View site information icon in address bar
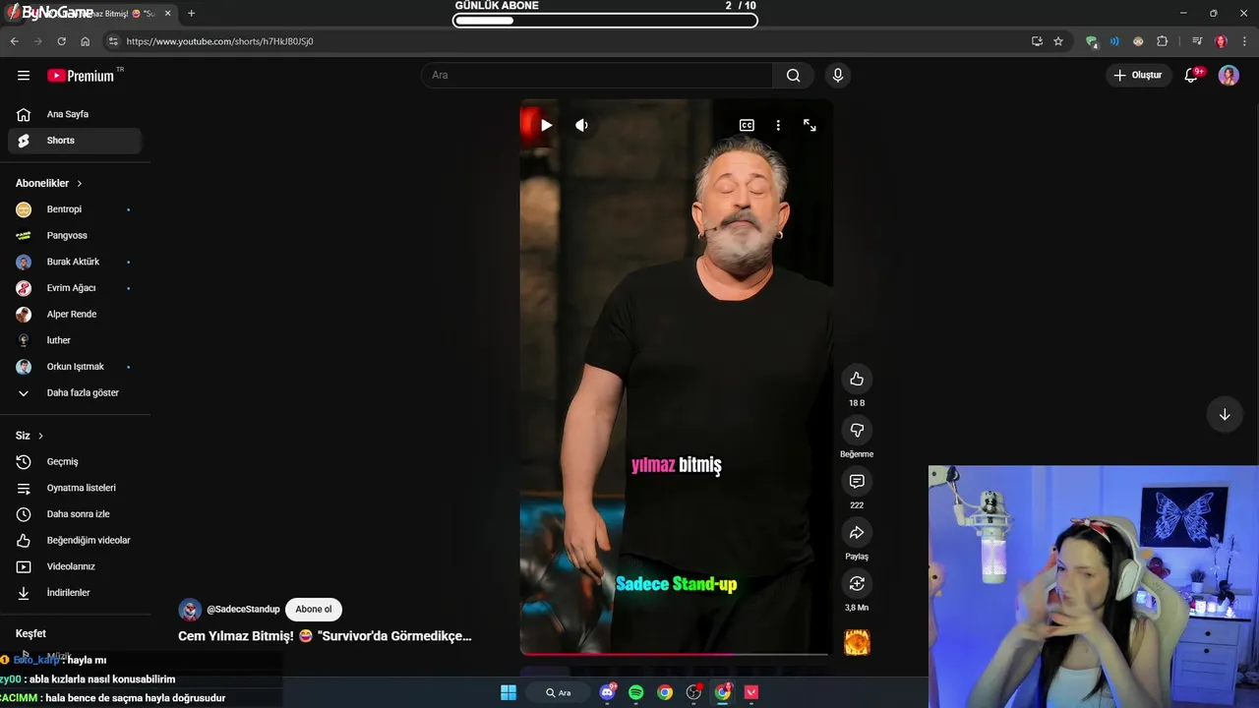 pos(113,41)
